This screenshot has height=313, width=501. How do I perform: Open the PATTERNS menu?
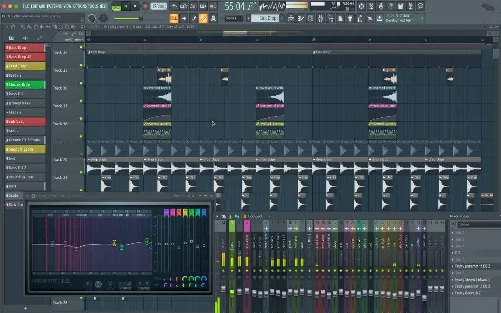(54, 6)
